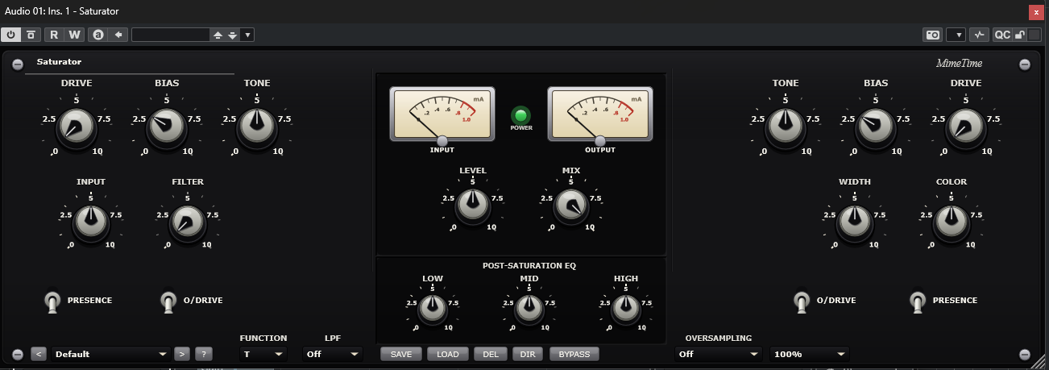Click the COLOR knob
1049x370 pixels.
[x=951, y=221]
